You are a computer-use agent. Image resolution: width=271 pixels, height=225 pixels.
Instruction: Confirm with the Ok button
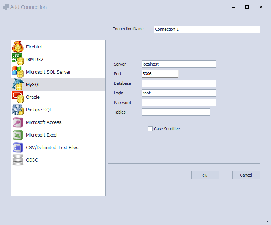[205, 175]
